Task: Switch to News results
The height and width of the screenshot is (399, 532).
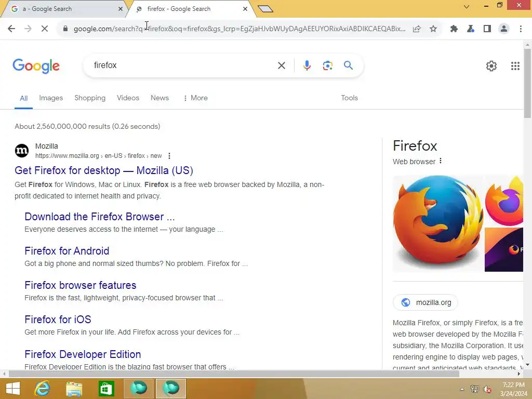Action: 159,98
